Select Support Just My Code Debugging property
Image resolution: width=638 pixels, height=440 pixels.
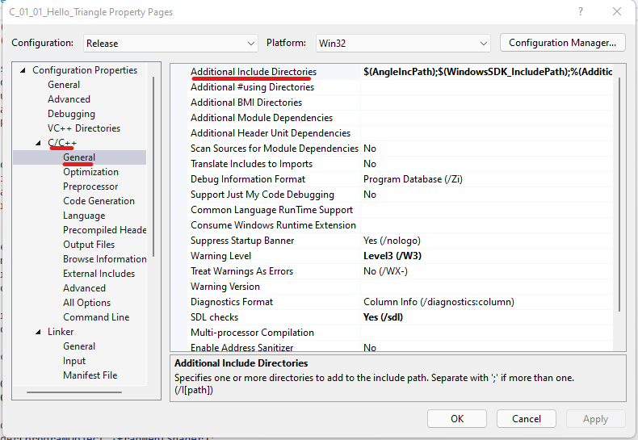[262, 195]
